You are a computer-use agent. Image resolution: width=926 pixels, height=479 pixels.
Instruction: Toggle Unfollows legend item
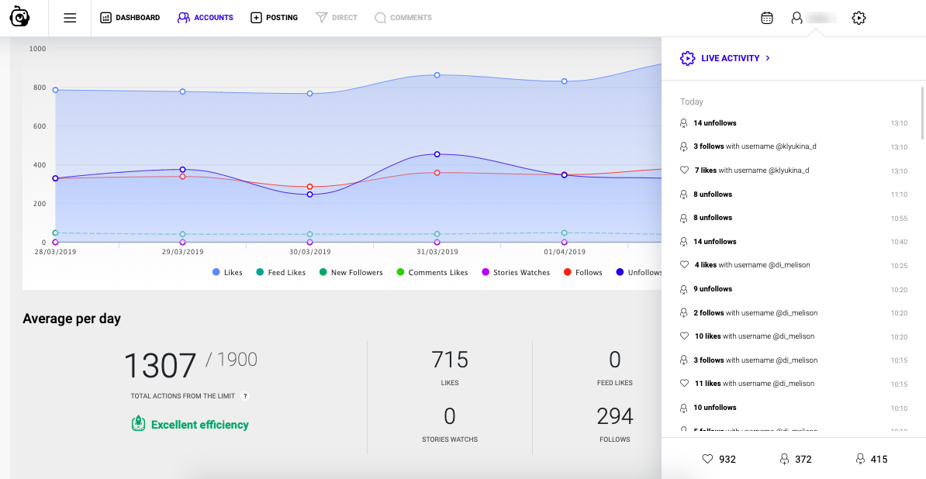(x=639, y=273)
